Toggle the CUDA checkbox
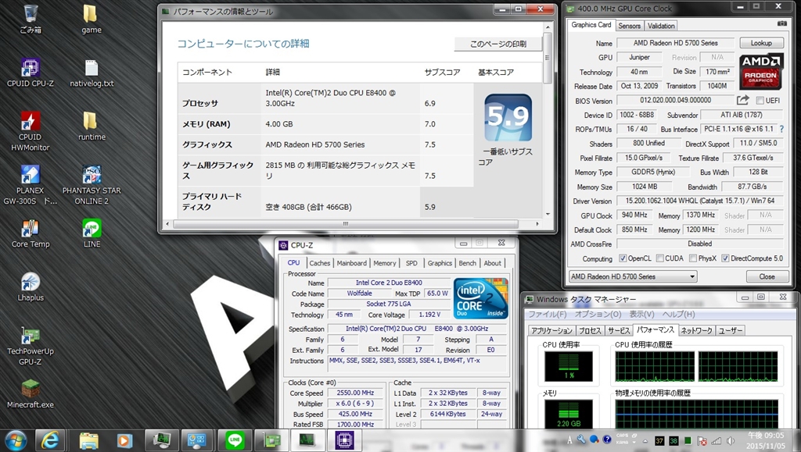Viewport: 801px width, 452px height. [x=660, y=258]
